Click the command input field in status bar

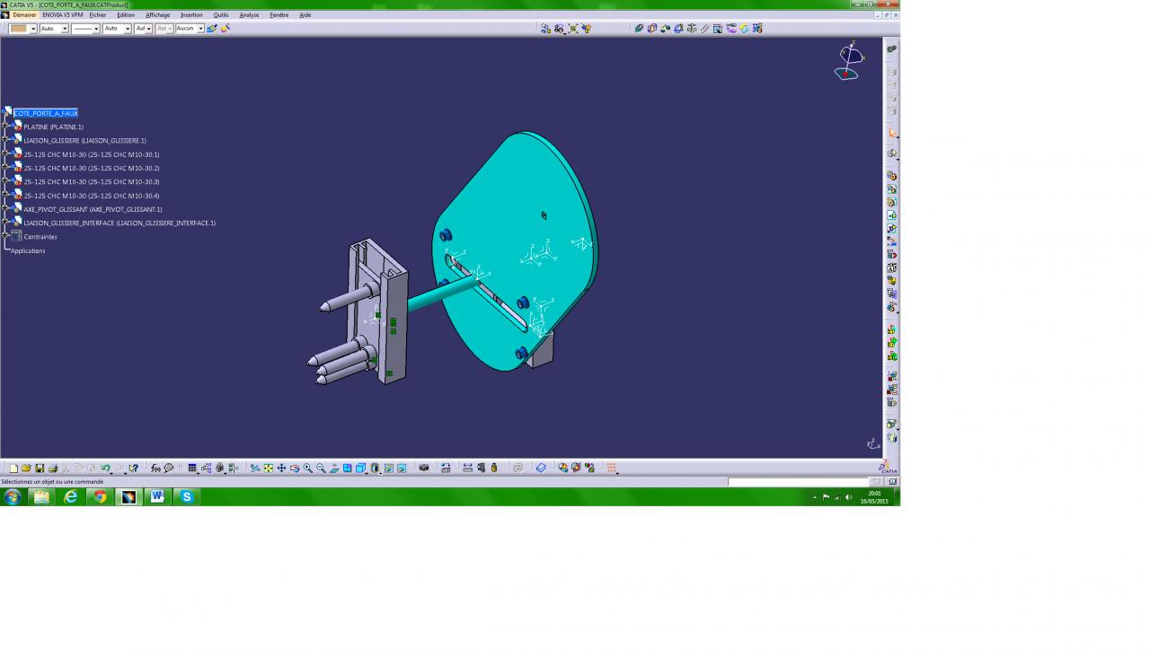pos(798,482)
